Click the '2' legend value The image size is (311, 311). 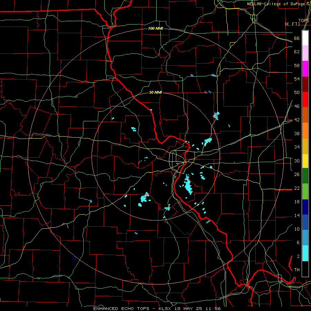[298, 256]
